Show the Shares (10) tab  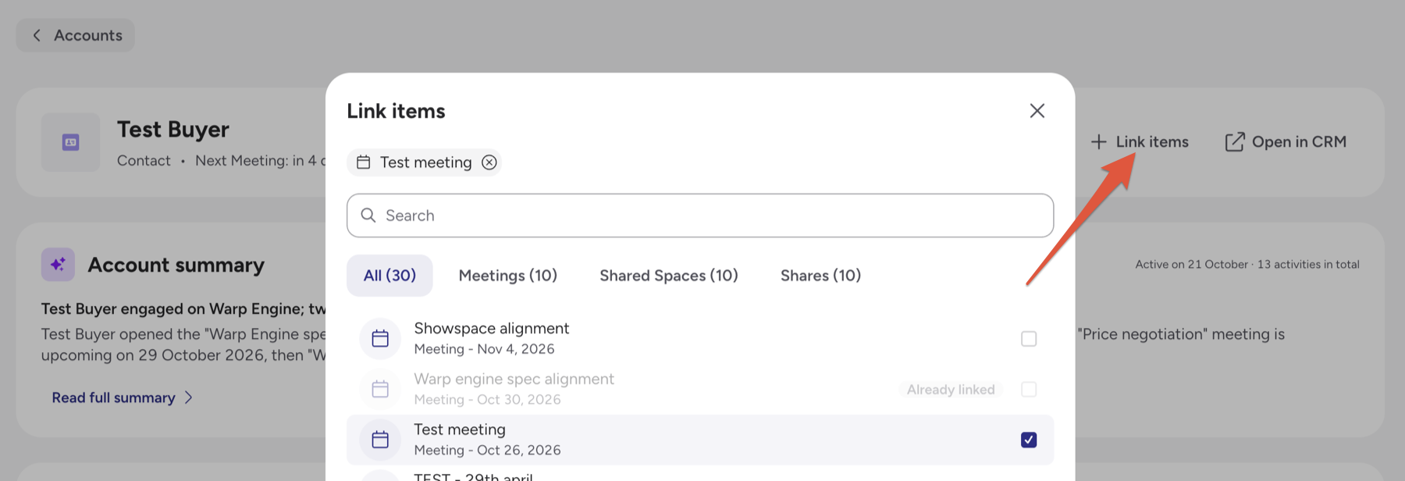pyautogui.click(x=821, y=276)
